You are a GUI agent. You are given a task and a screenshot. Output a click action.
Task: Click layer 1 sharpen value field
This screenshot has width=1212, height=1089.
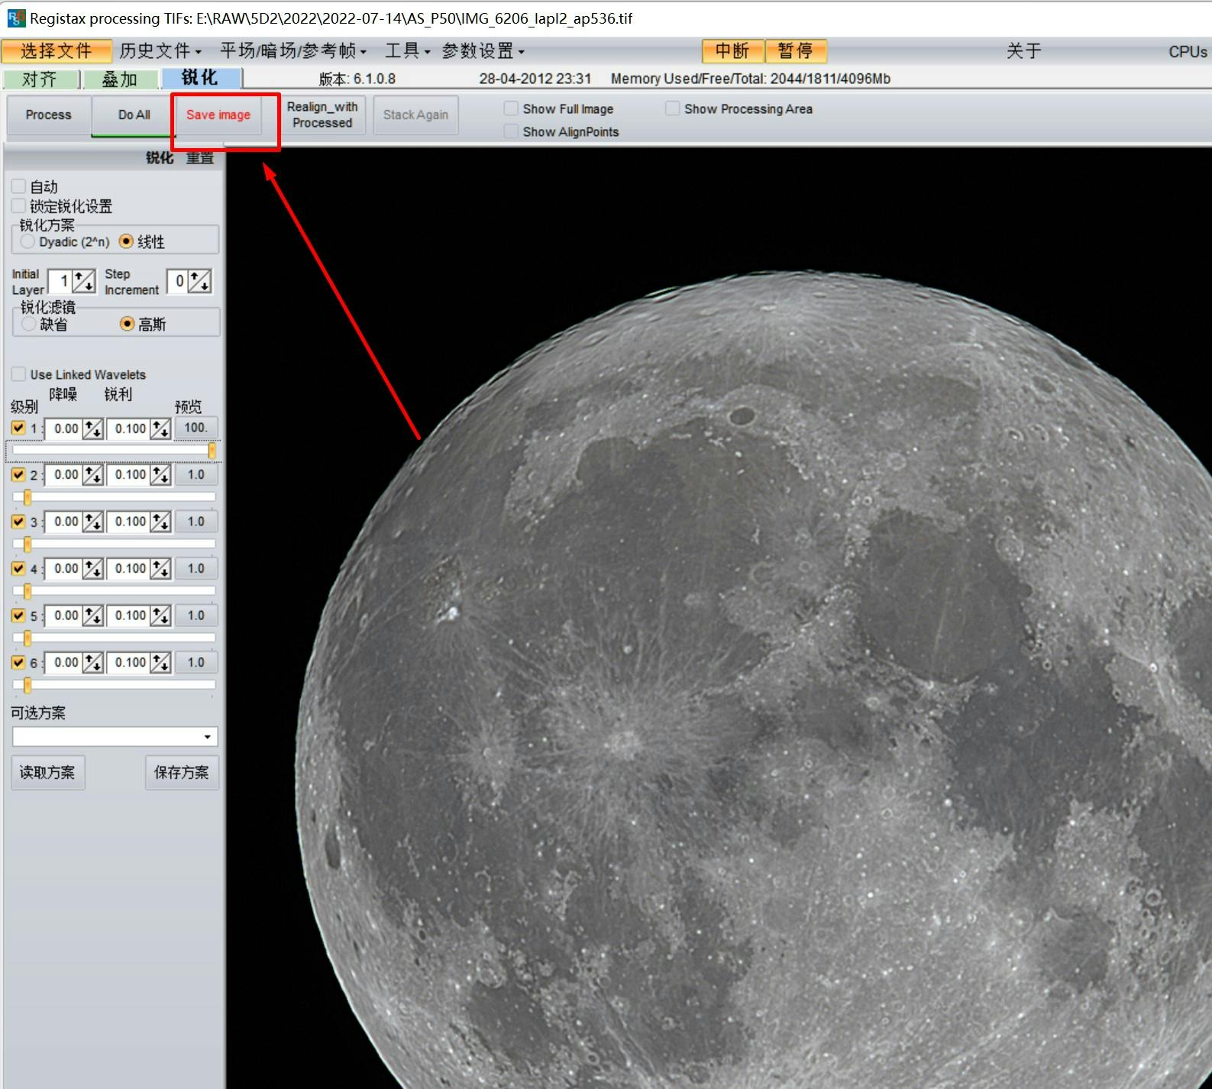[129, 428]
